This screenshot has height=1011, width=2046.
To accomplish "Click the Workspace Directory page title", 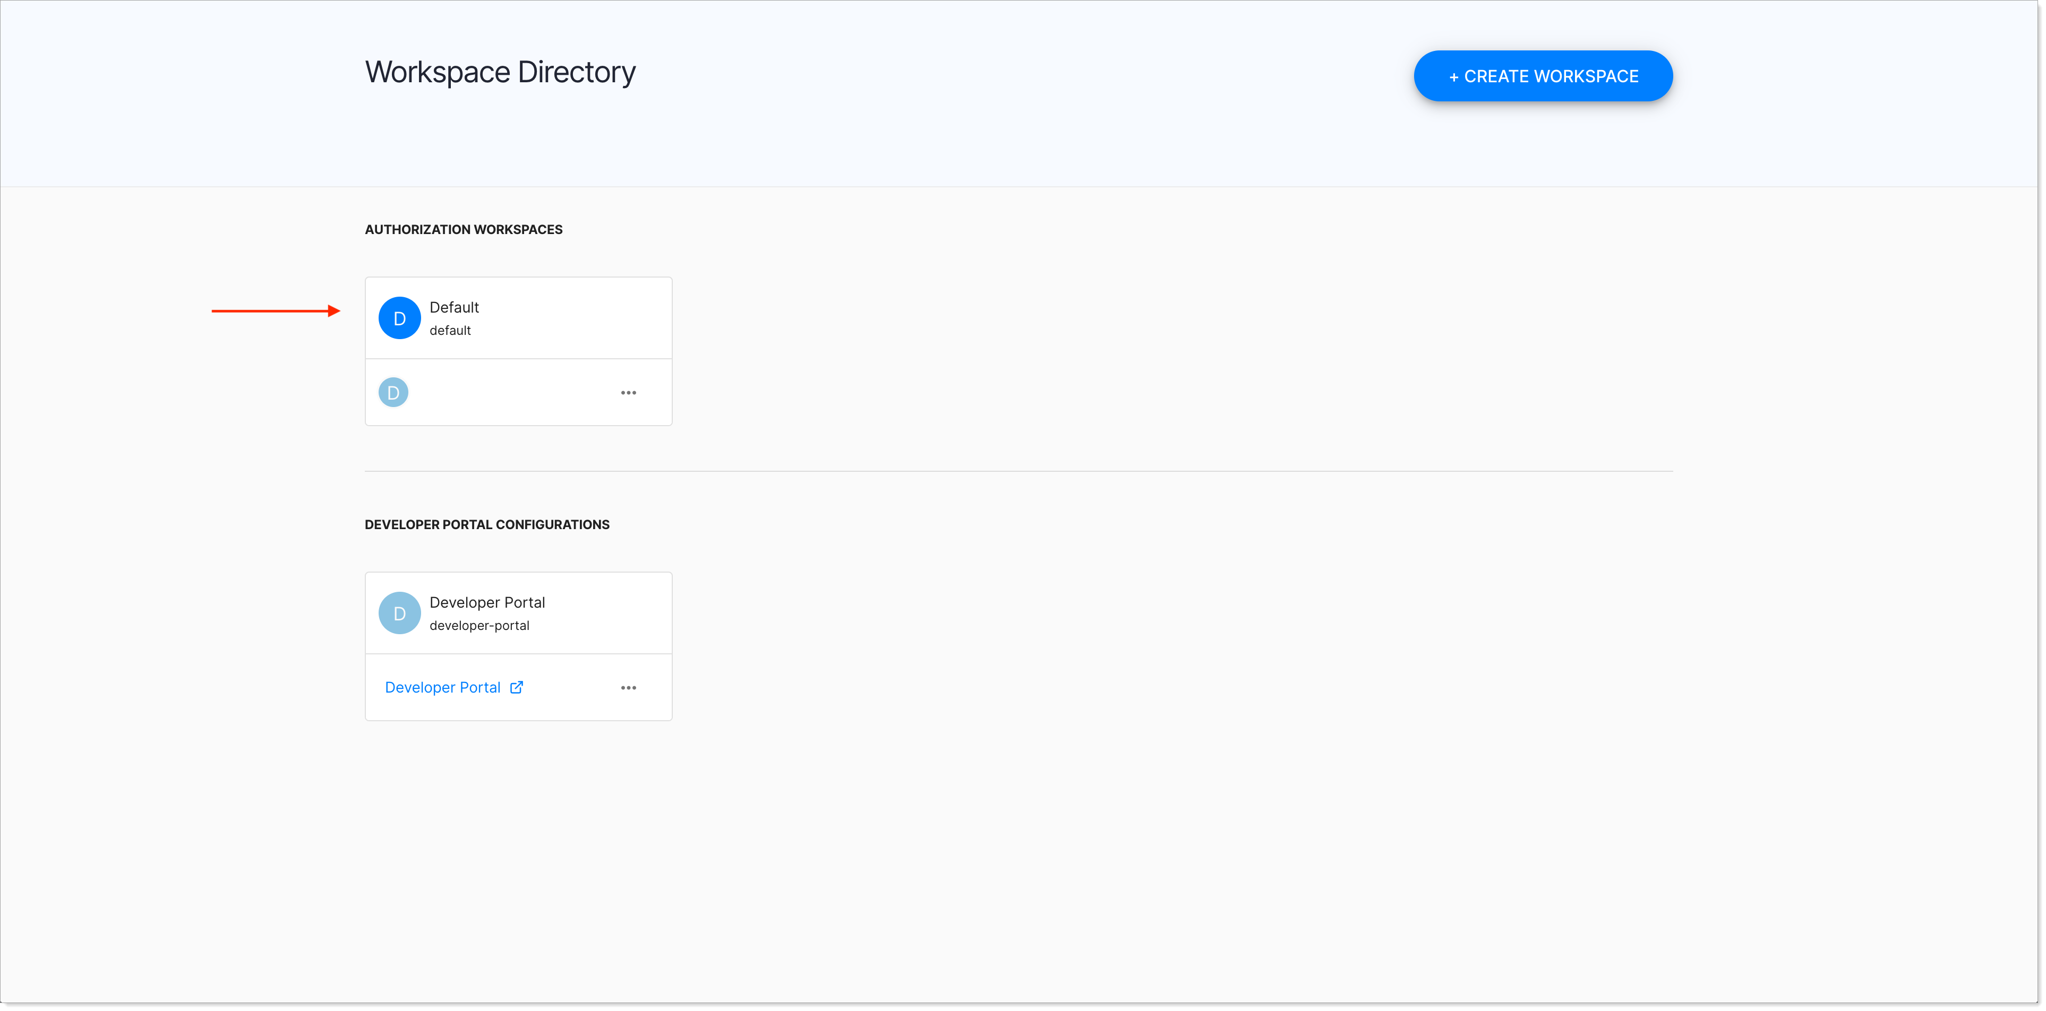I will pos(500,72).
